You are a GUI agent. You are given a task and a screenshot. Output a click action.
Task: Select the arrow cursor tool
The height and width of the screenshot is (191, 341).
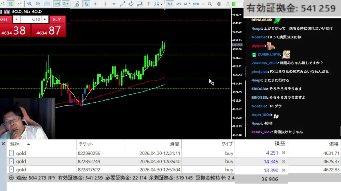click(x=86, y=4)
